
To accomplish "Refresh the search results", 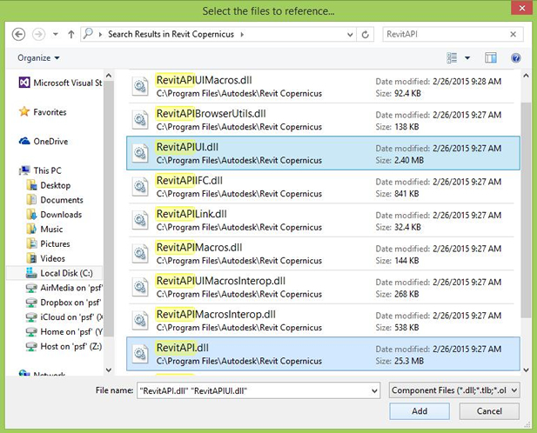I will point(365,35).
